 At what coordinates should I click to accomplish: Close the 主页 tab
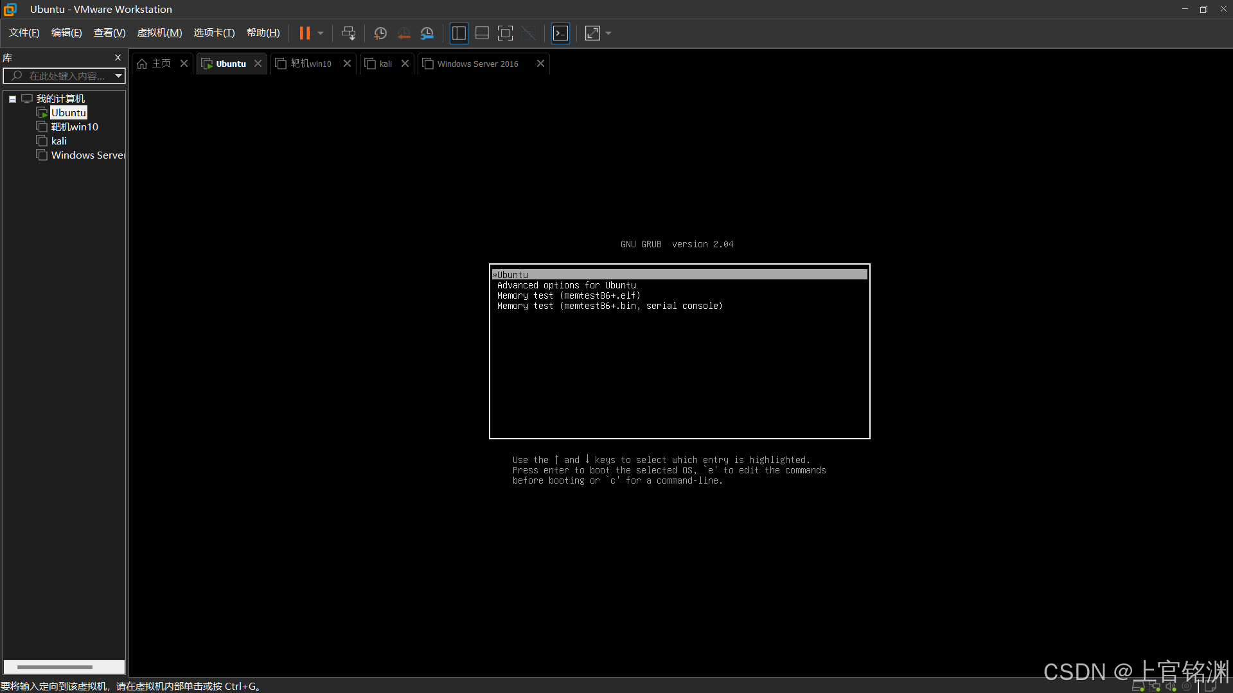click(x=184, y=64)
